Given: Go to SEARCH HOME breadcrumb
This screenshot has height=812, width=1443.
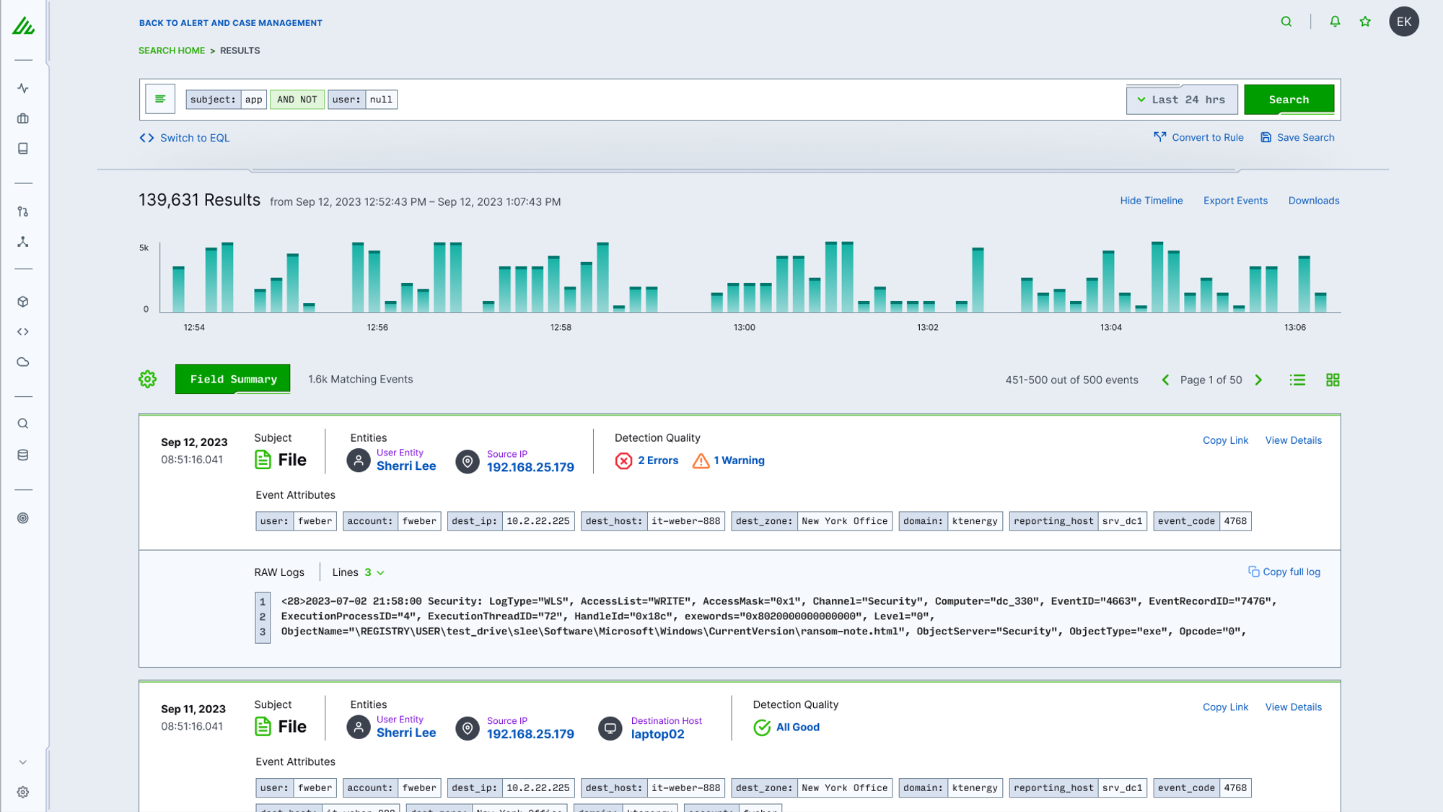Looking at the screenshot, I should point(172,51).
